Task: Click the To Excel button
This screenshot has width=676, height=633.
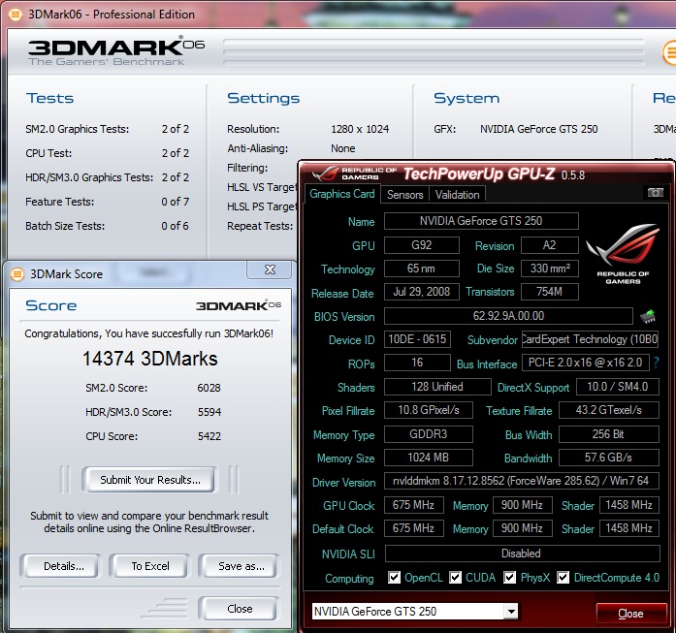Action: click(x=150, y=566)
